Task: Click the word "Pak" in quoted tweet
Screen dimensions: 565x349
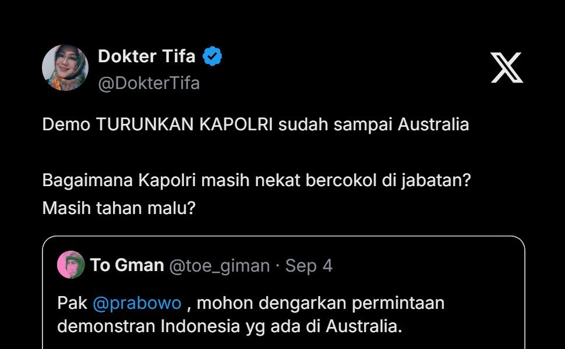Action: pyautogui.click(x=72, y=303)
